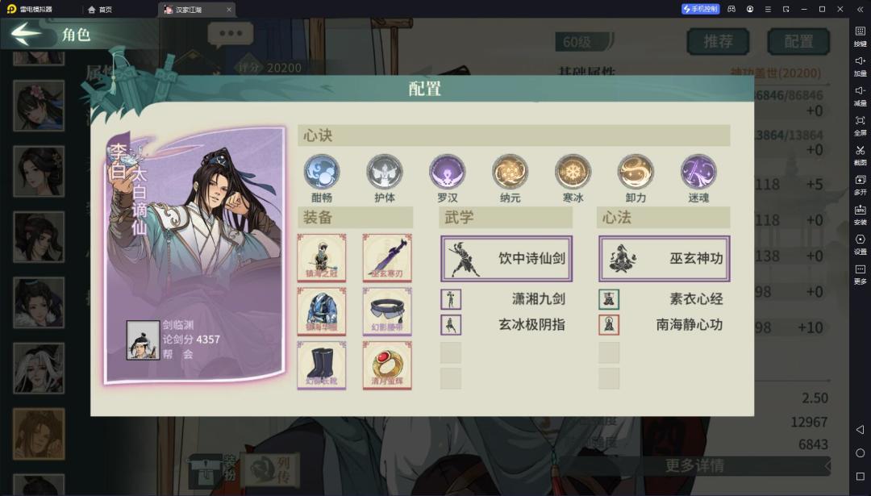View player 剑临渊 avatar thumbnail
Image resolution: width=871 pixels, height=496 pixels.
143,340
